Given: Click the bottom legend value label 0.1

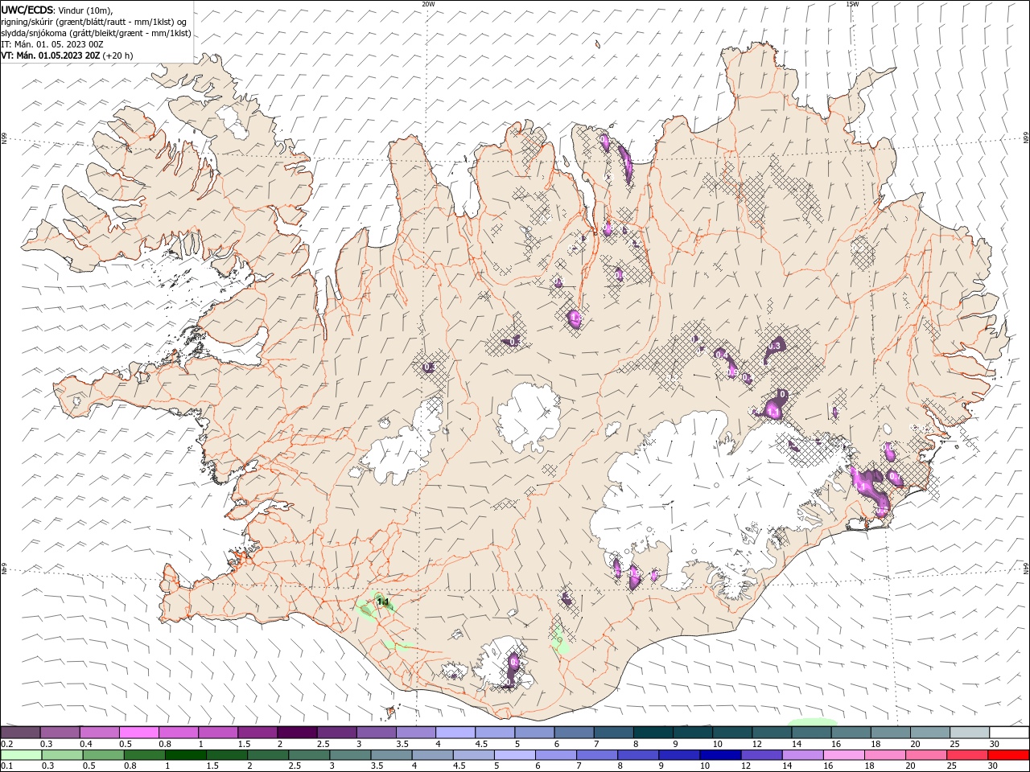Looking at the screenshot, I should 6,767.
